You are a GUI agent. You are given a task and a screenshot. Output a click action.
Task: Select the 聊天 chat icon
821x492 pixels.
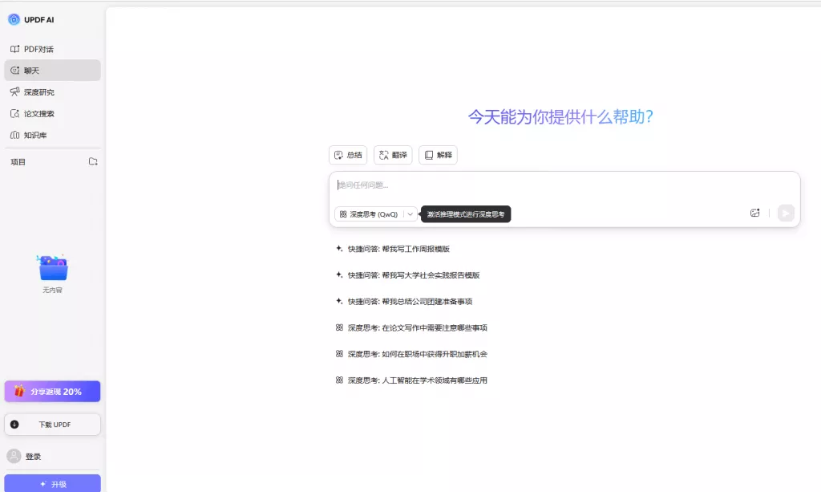tap(34, 70)
